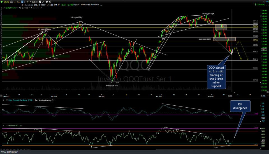
Task: Click the QQQ ticker symbol field
Action: coord(6,2)
